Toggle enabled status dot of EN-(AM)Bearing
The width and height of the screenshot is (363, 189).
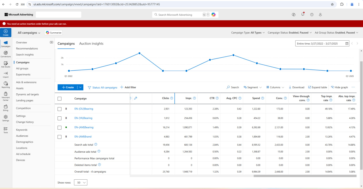[66, 127]
